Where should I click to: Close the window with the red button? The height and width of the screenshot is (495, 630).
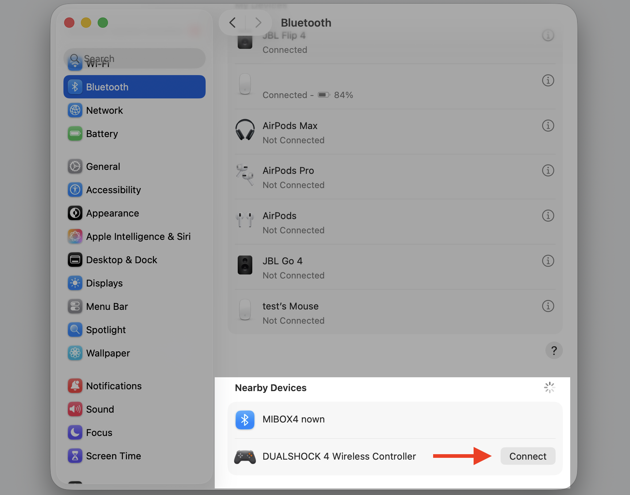pyautogui.click(x=69, y=23)
